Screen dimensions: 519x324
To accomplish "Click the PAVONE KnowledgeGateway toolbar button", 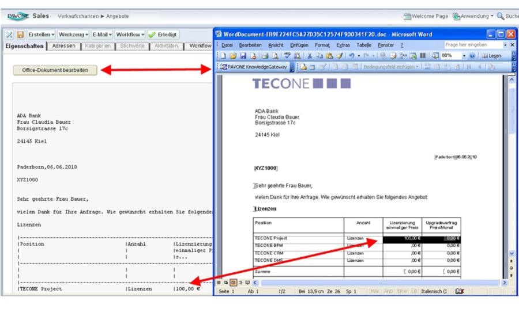I will click(x=254, y=67).
